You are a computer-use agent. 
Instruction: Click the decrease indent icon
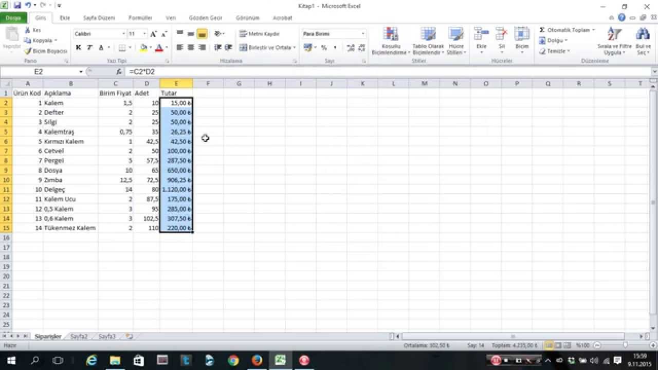(218, 47)
